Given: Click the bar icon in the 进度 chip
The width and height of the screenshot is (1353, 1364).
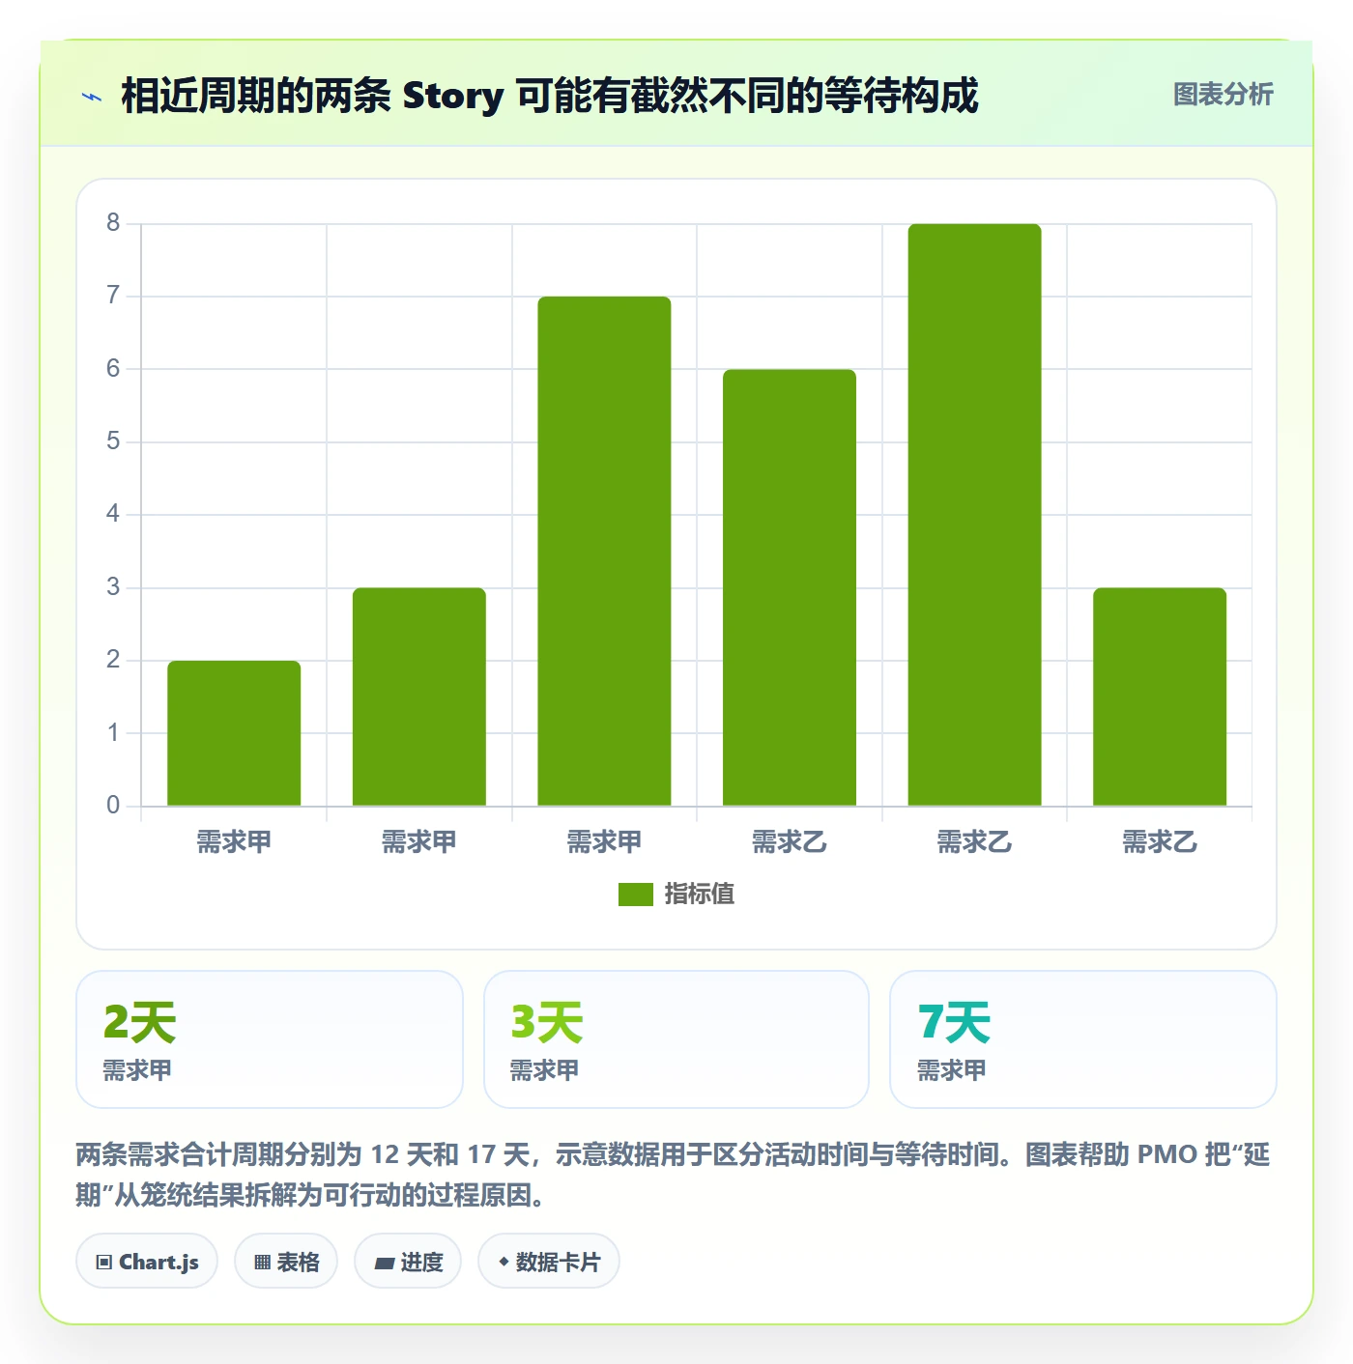Looking at the screenshot, I should pos(384,1263).
